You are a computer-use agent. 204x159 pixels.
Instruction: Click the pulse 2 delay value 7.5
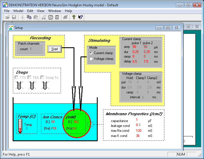146,62
